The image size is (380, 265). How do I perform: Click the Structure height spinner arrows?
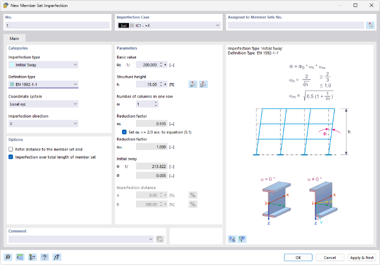161,84
